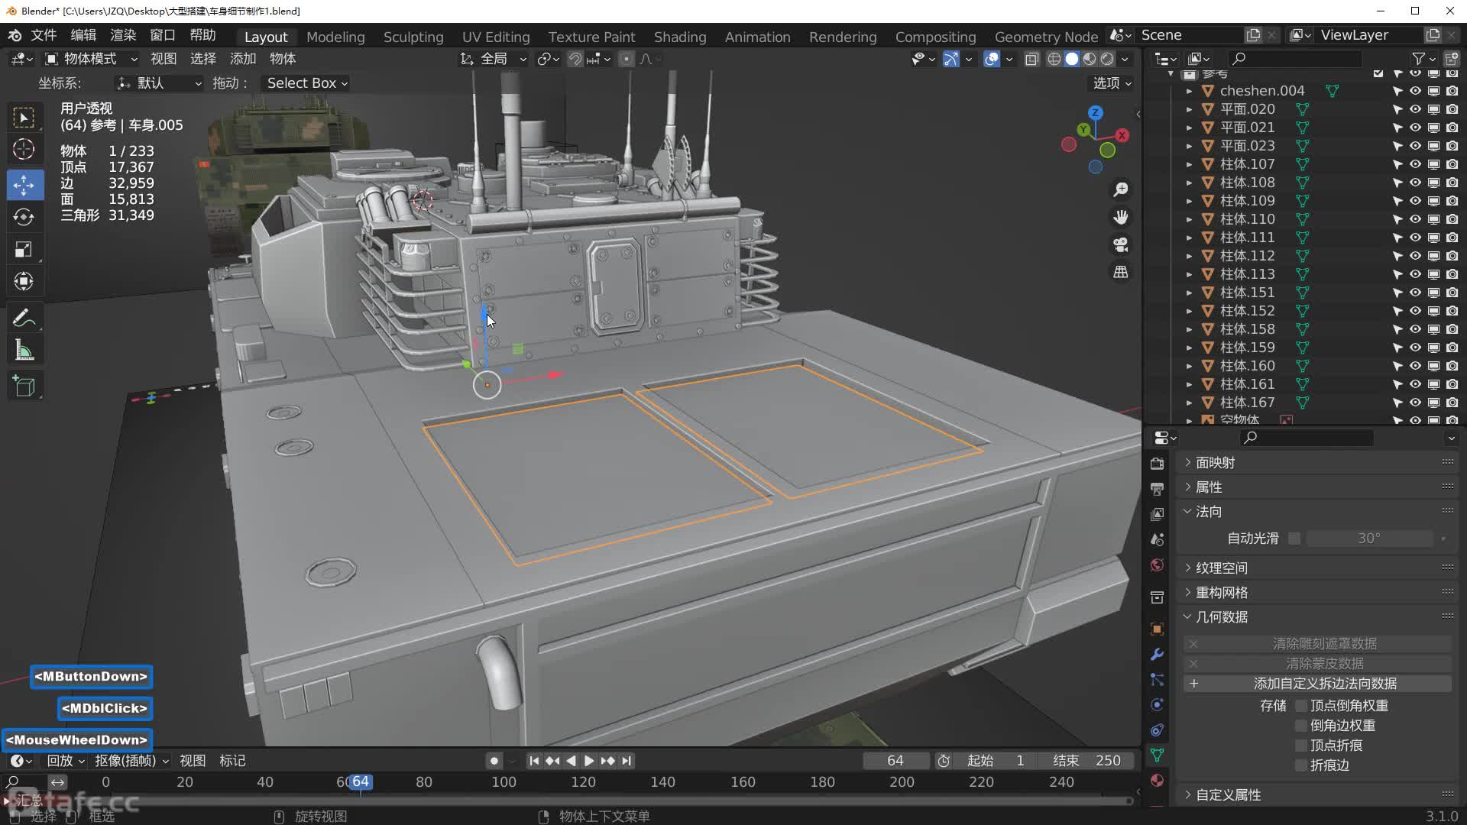Activate the Measure tool
This screenshot has width=1467, height=825.
(24, 351)
